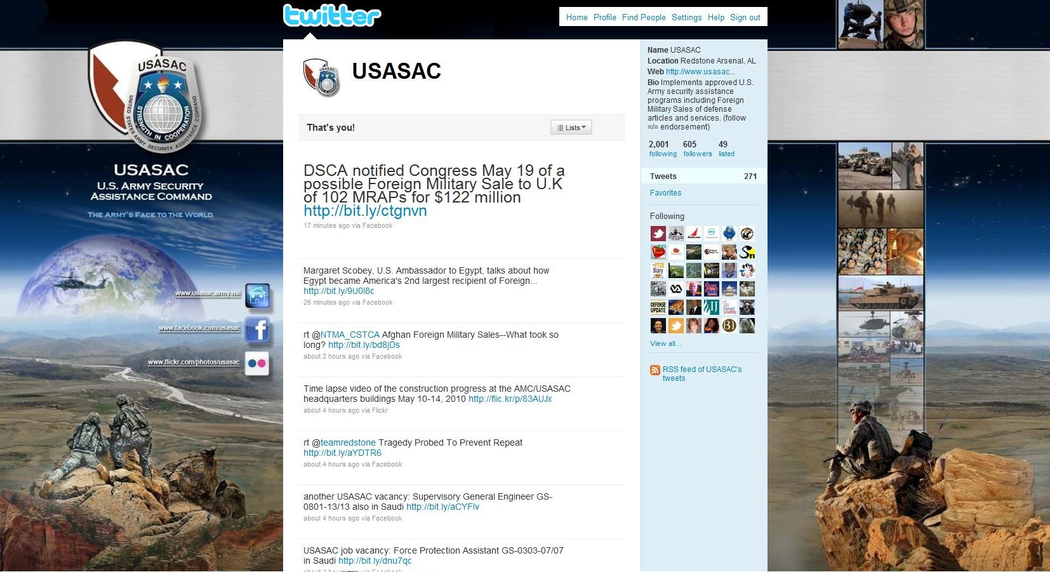The height and width of the screenshot is (572, 1050).
Task: Open the red strawberry avatar in Following
Action: coord(658,252)
